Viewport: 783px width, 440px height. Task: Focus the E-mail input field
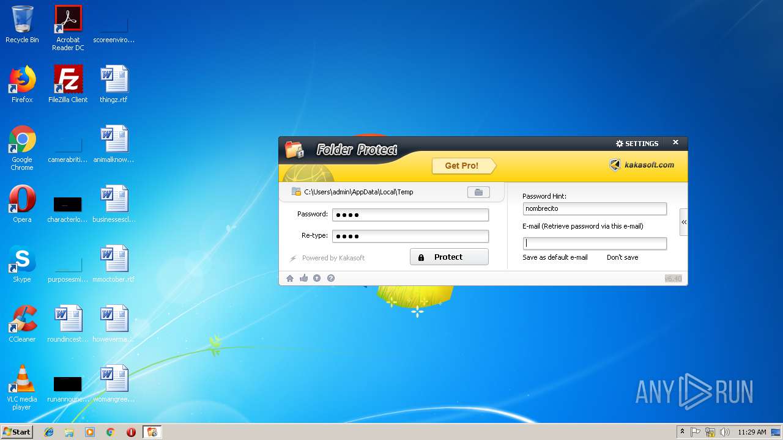click(x=595, y=243)
